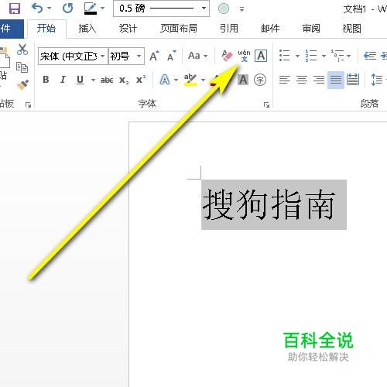
Task: Click the Clear Formatting eraser icon
Action: coord(227,56)
